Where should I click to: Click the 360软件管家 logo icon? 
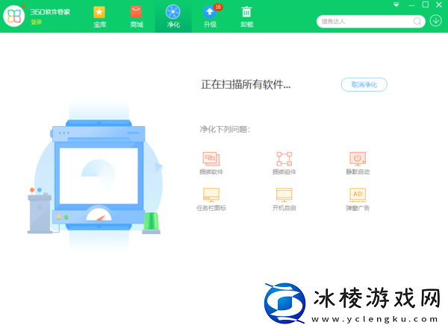(13, 16)
